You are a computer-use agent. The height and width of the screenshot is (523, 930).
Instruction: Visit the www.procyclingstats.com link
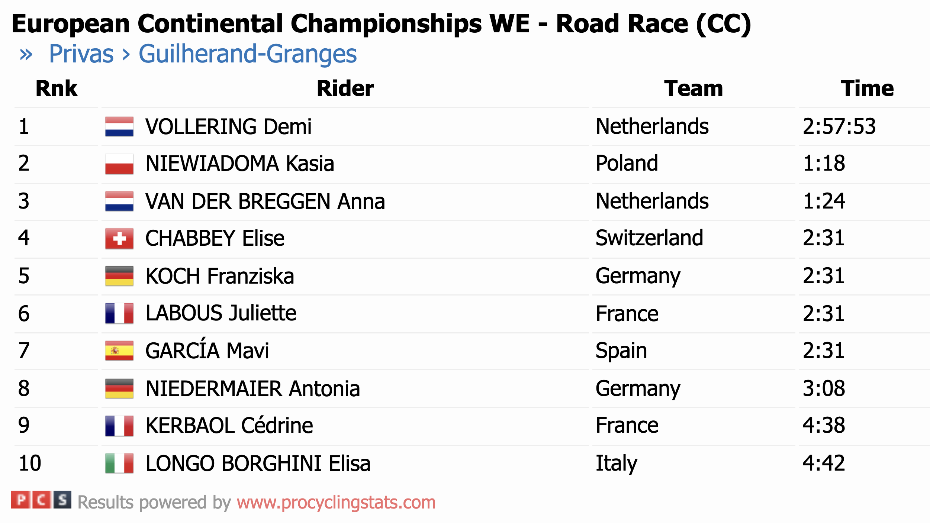[336, 503]
